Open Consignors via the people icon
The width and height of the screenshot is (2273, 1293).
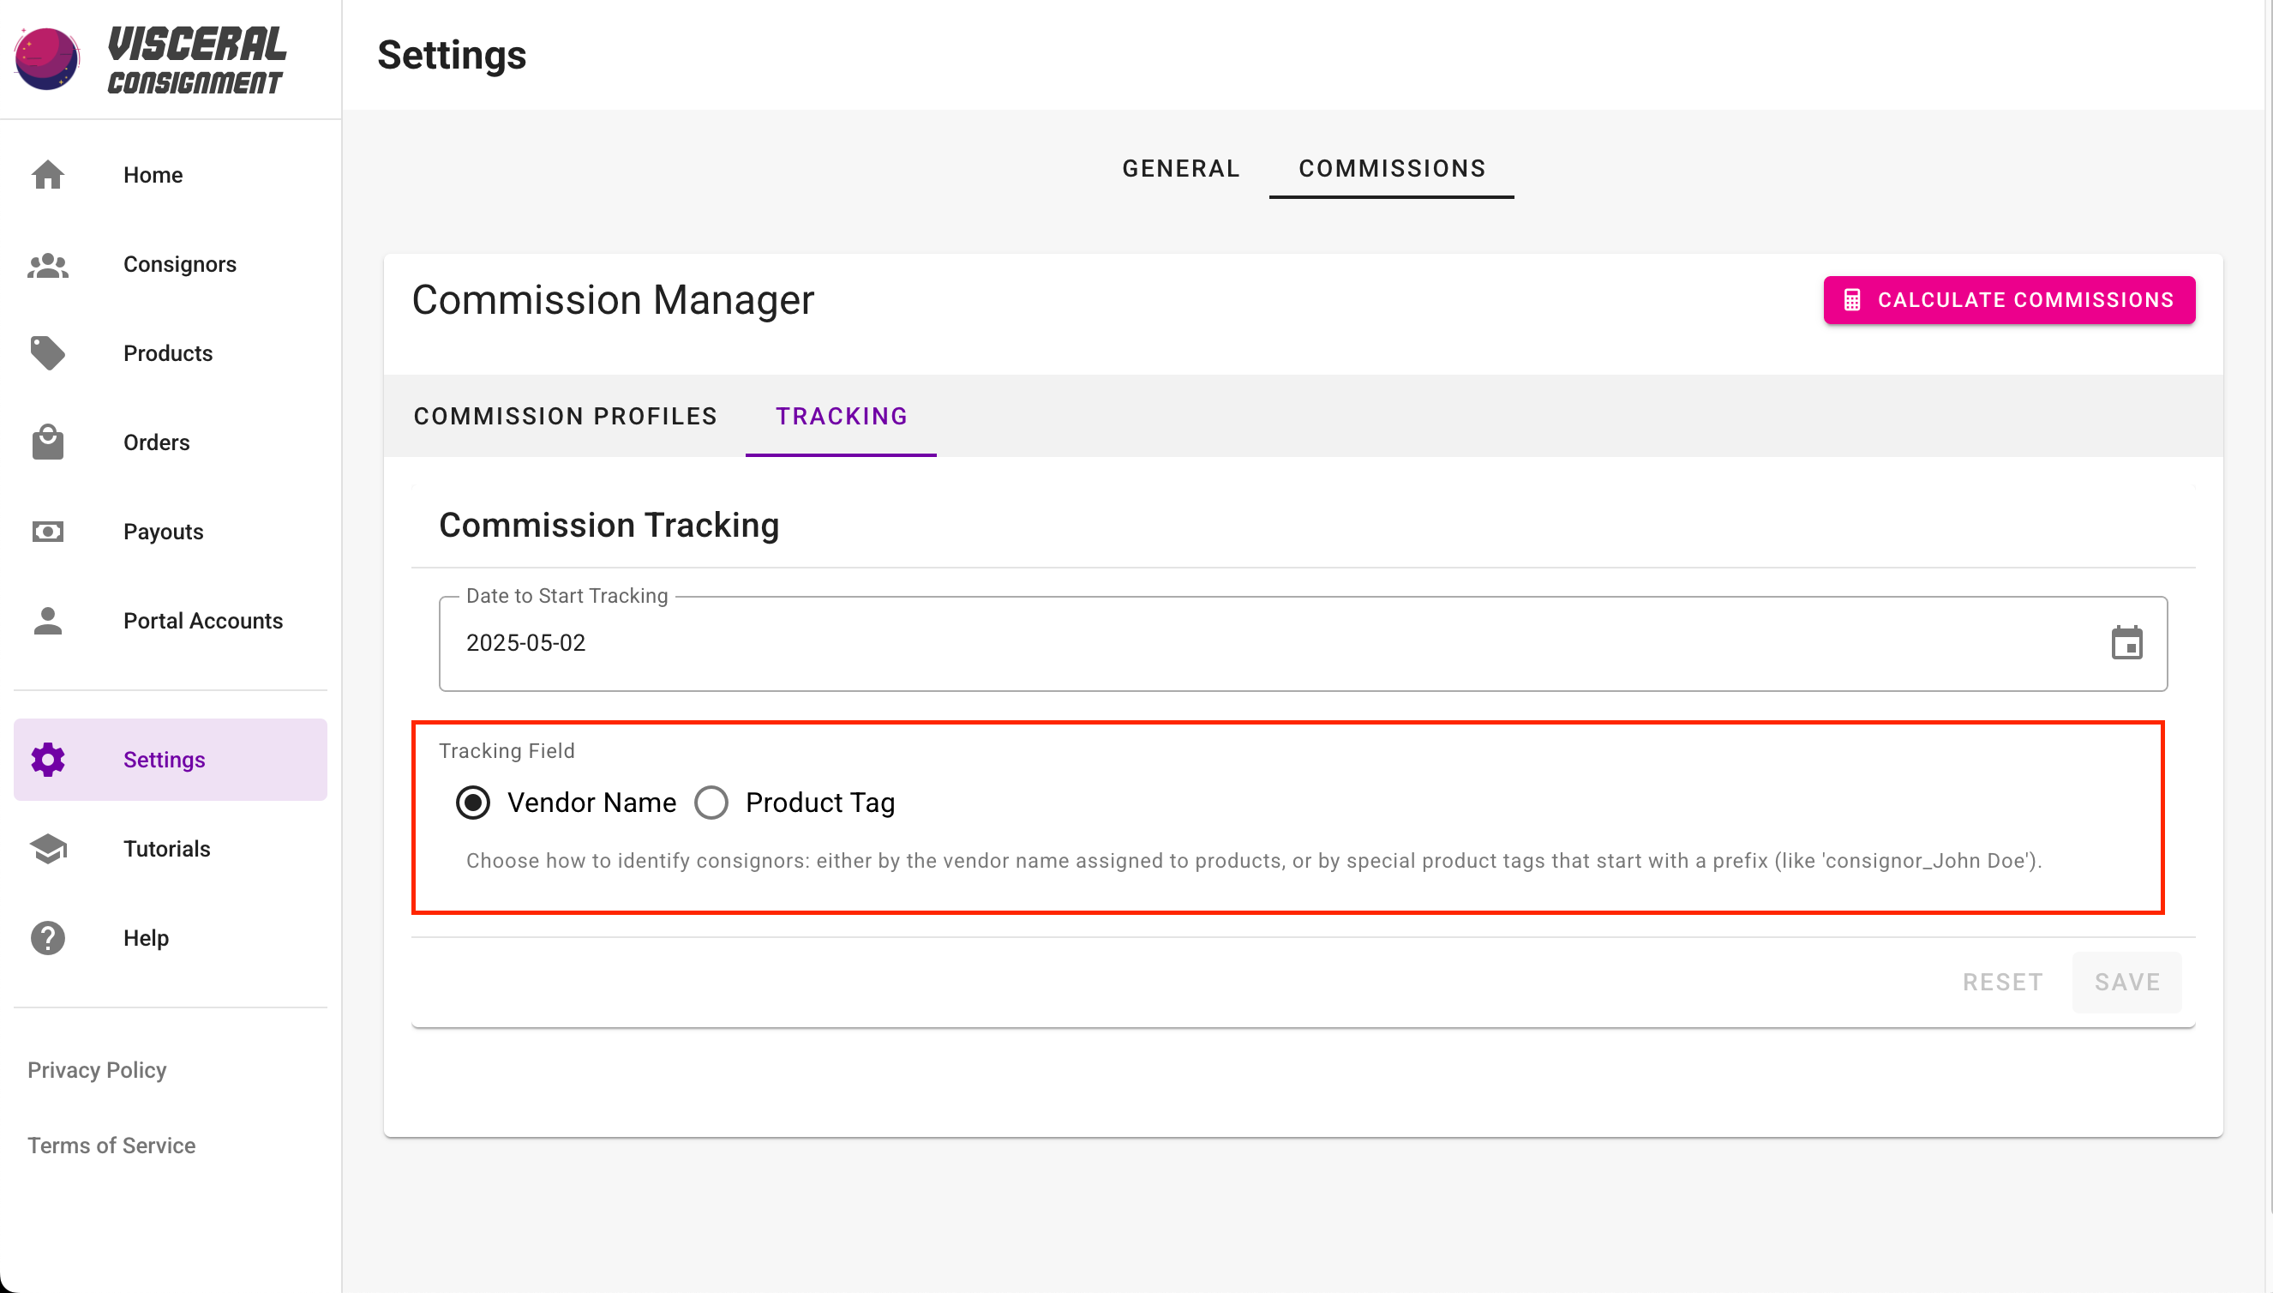click(48, 265)
